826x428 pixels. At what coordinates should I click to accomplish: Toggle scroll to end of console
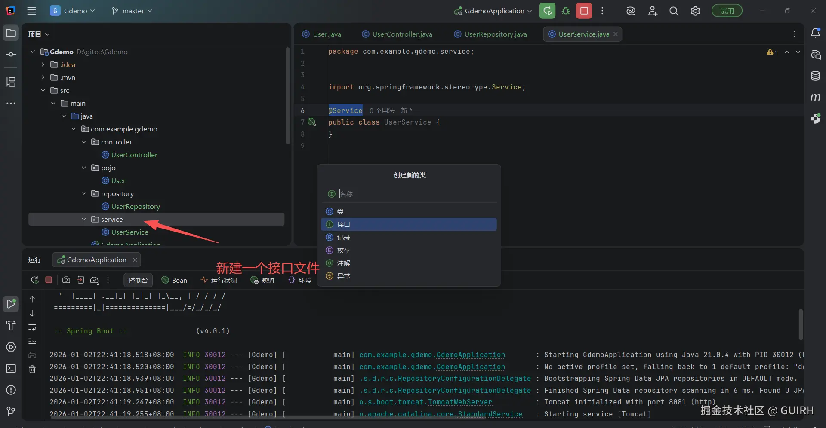tap(32, 341)
